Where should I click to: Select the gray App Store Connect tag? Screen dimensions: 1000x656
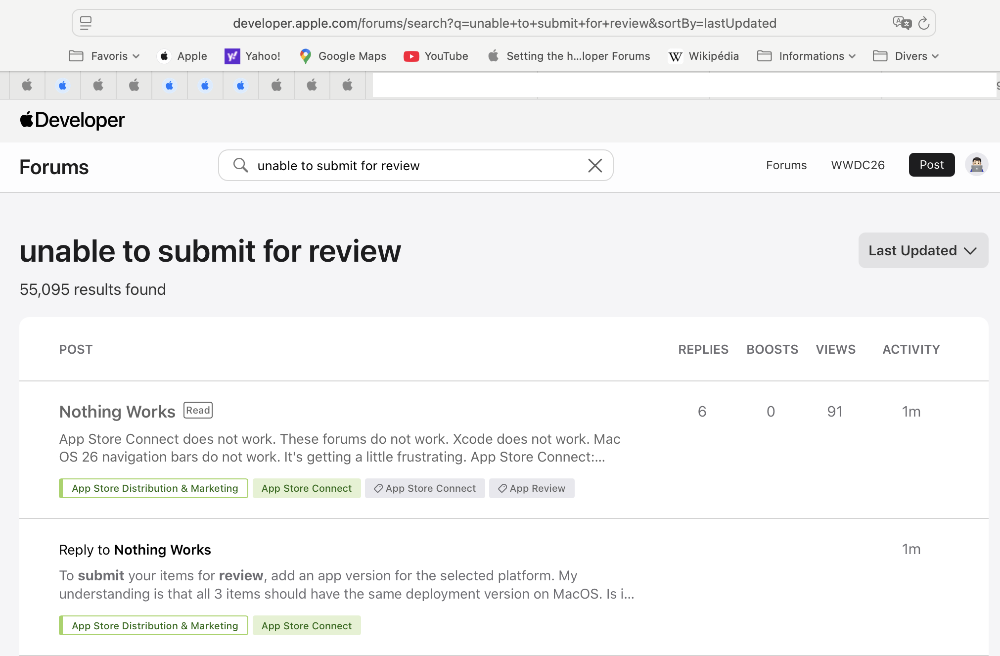click(425, 488)
